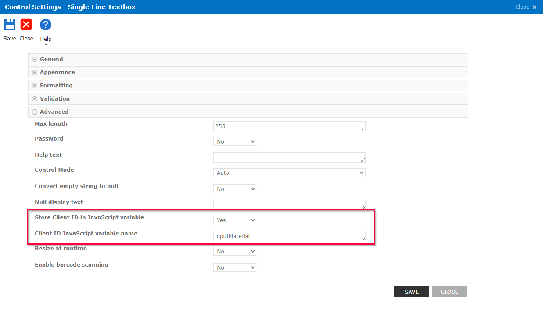Click the Save disk icon
The height and width of the screenshot is (318, 543).
point(9,25)
